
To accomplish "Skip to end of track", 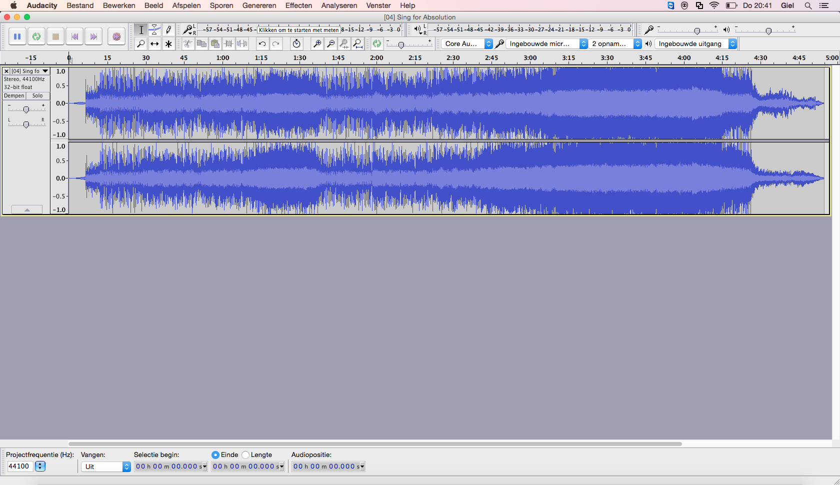I will click(x=93, y=36).
